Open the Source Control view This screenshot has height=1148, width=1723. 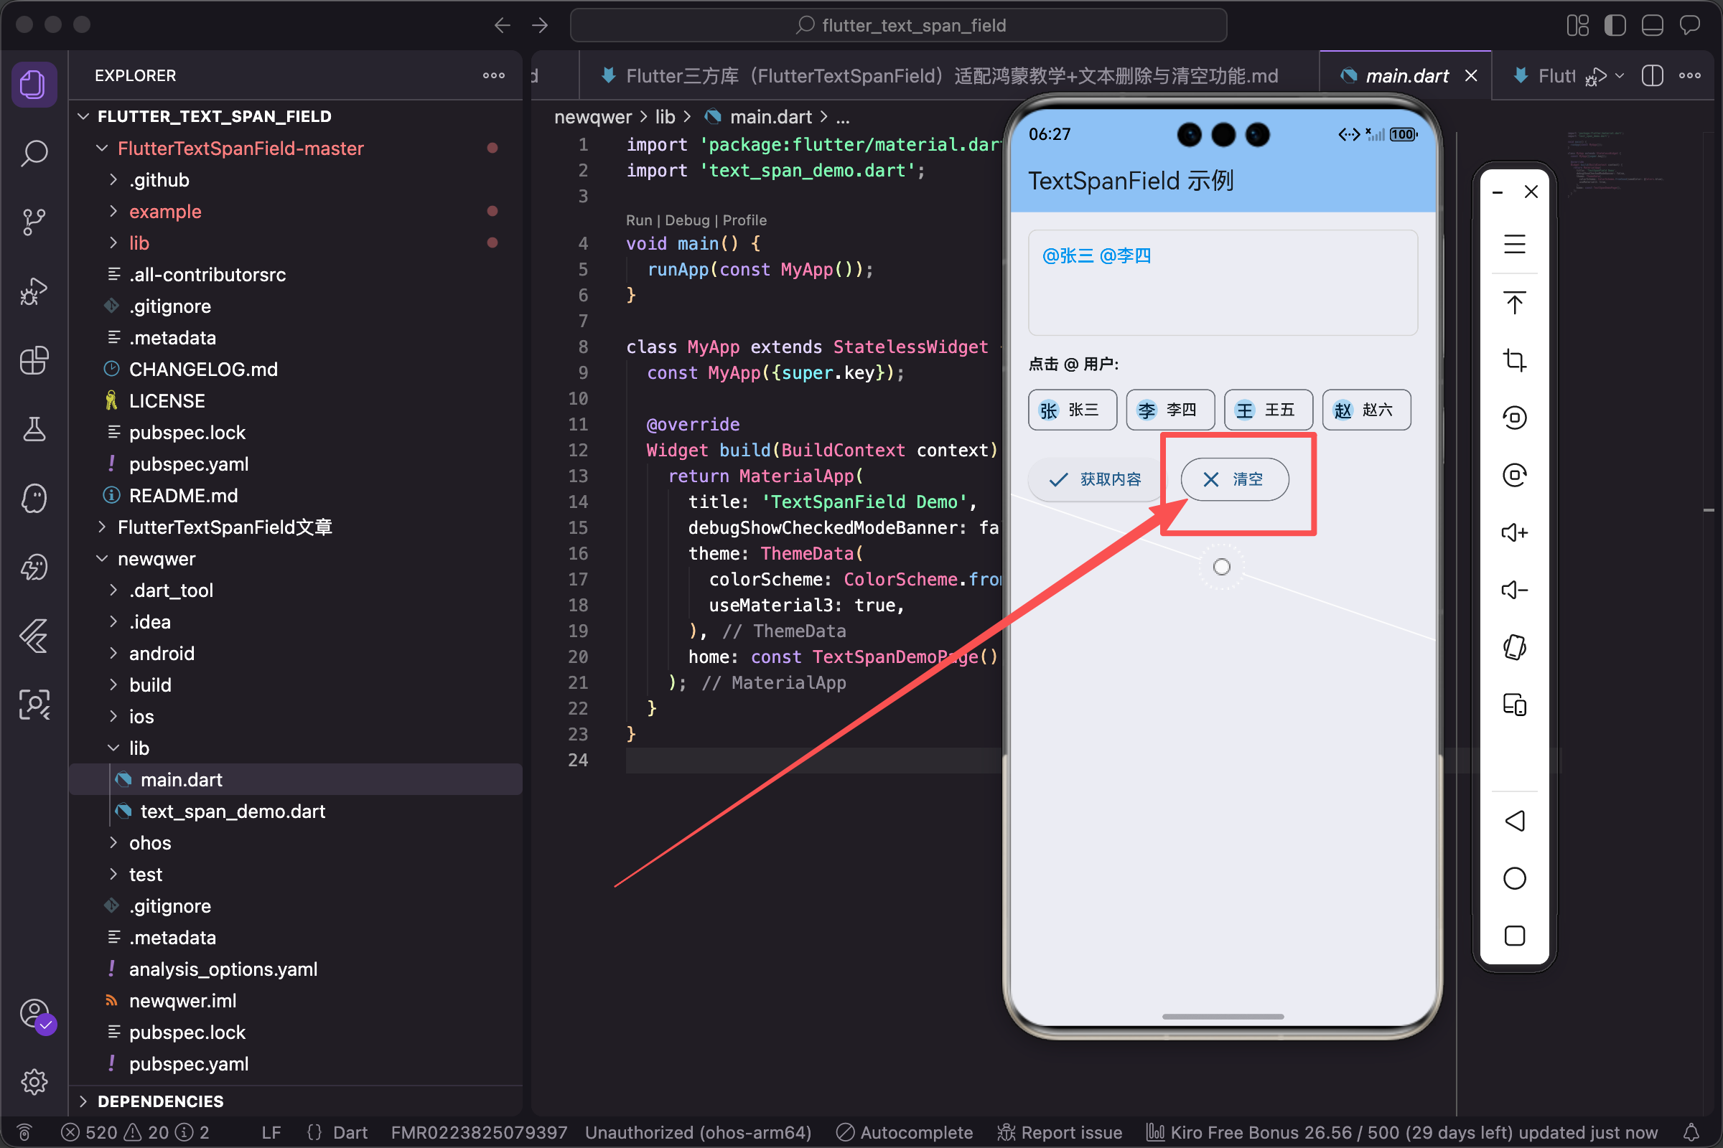(x=34, y=222)
